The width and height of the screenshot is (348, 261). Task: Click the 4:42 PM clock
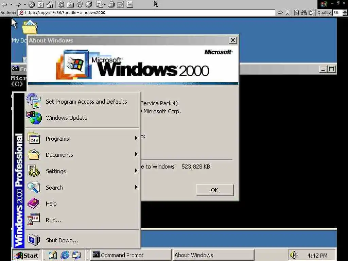coord(317,256)
